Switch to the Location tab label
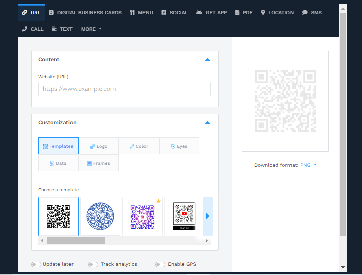The image size is (362, 275). coord(281,12)
